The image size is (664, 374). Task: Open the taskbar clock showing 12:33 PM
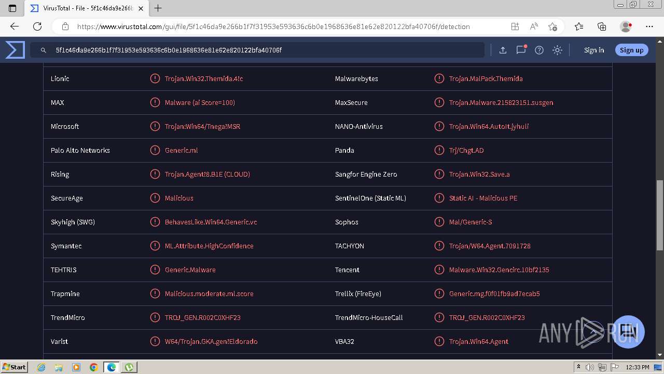click(x=638, y=367)
